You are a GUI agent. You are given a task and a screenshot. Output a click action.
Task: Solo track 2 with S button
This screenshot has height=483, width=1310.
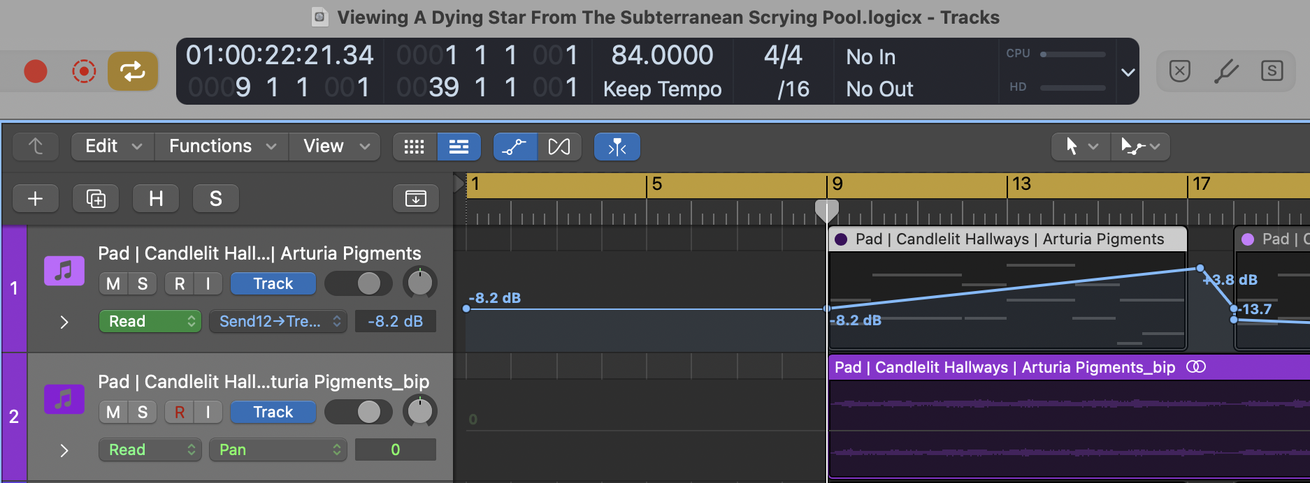coord(143,413)
